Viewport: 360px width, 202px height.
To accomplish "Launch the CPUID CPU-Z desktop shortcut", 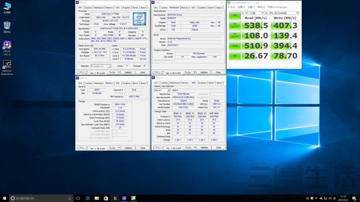I will click(7, 48).
